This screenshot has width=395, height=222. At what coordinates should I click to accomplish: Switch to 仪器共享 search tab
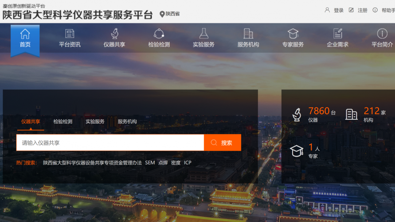[x=30, y=121]
